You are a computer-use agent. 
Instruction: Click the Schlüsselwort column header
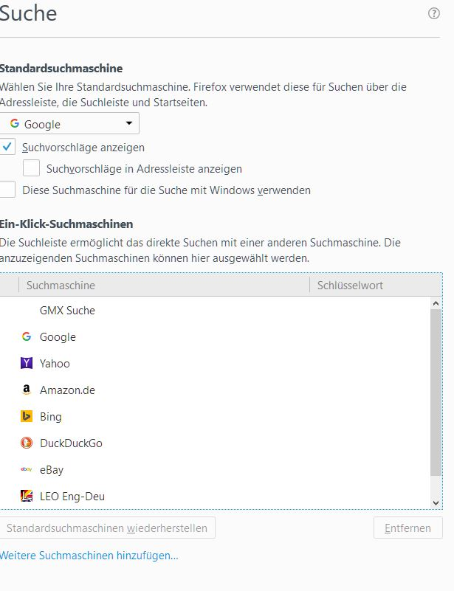pos(375,285)
